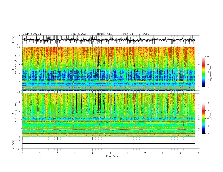Click the "-3" label on lower color scale
Viewport: 223px width, 172px height.
(x=208, y=103)
